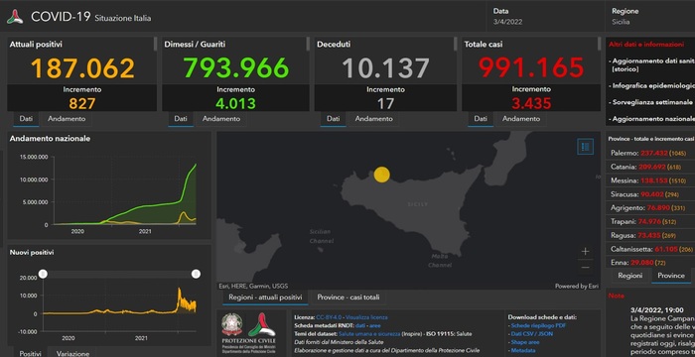Select Palermo row in province list
The height and width of the screenshot is (357, 695).
649,153
